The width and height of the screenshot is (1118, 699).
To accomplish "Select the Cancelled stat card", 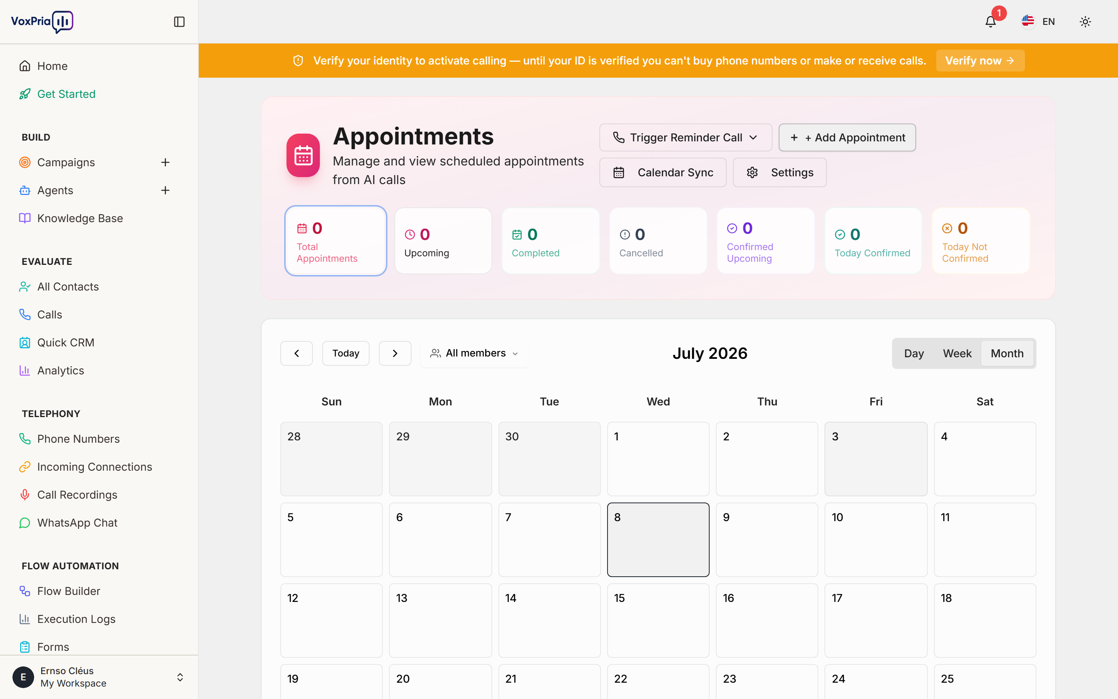I will (x=658, y=241).
